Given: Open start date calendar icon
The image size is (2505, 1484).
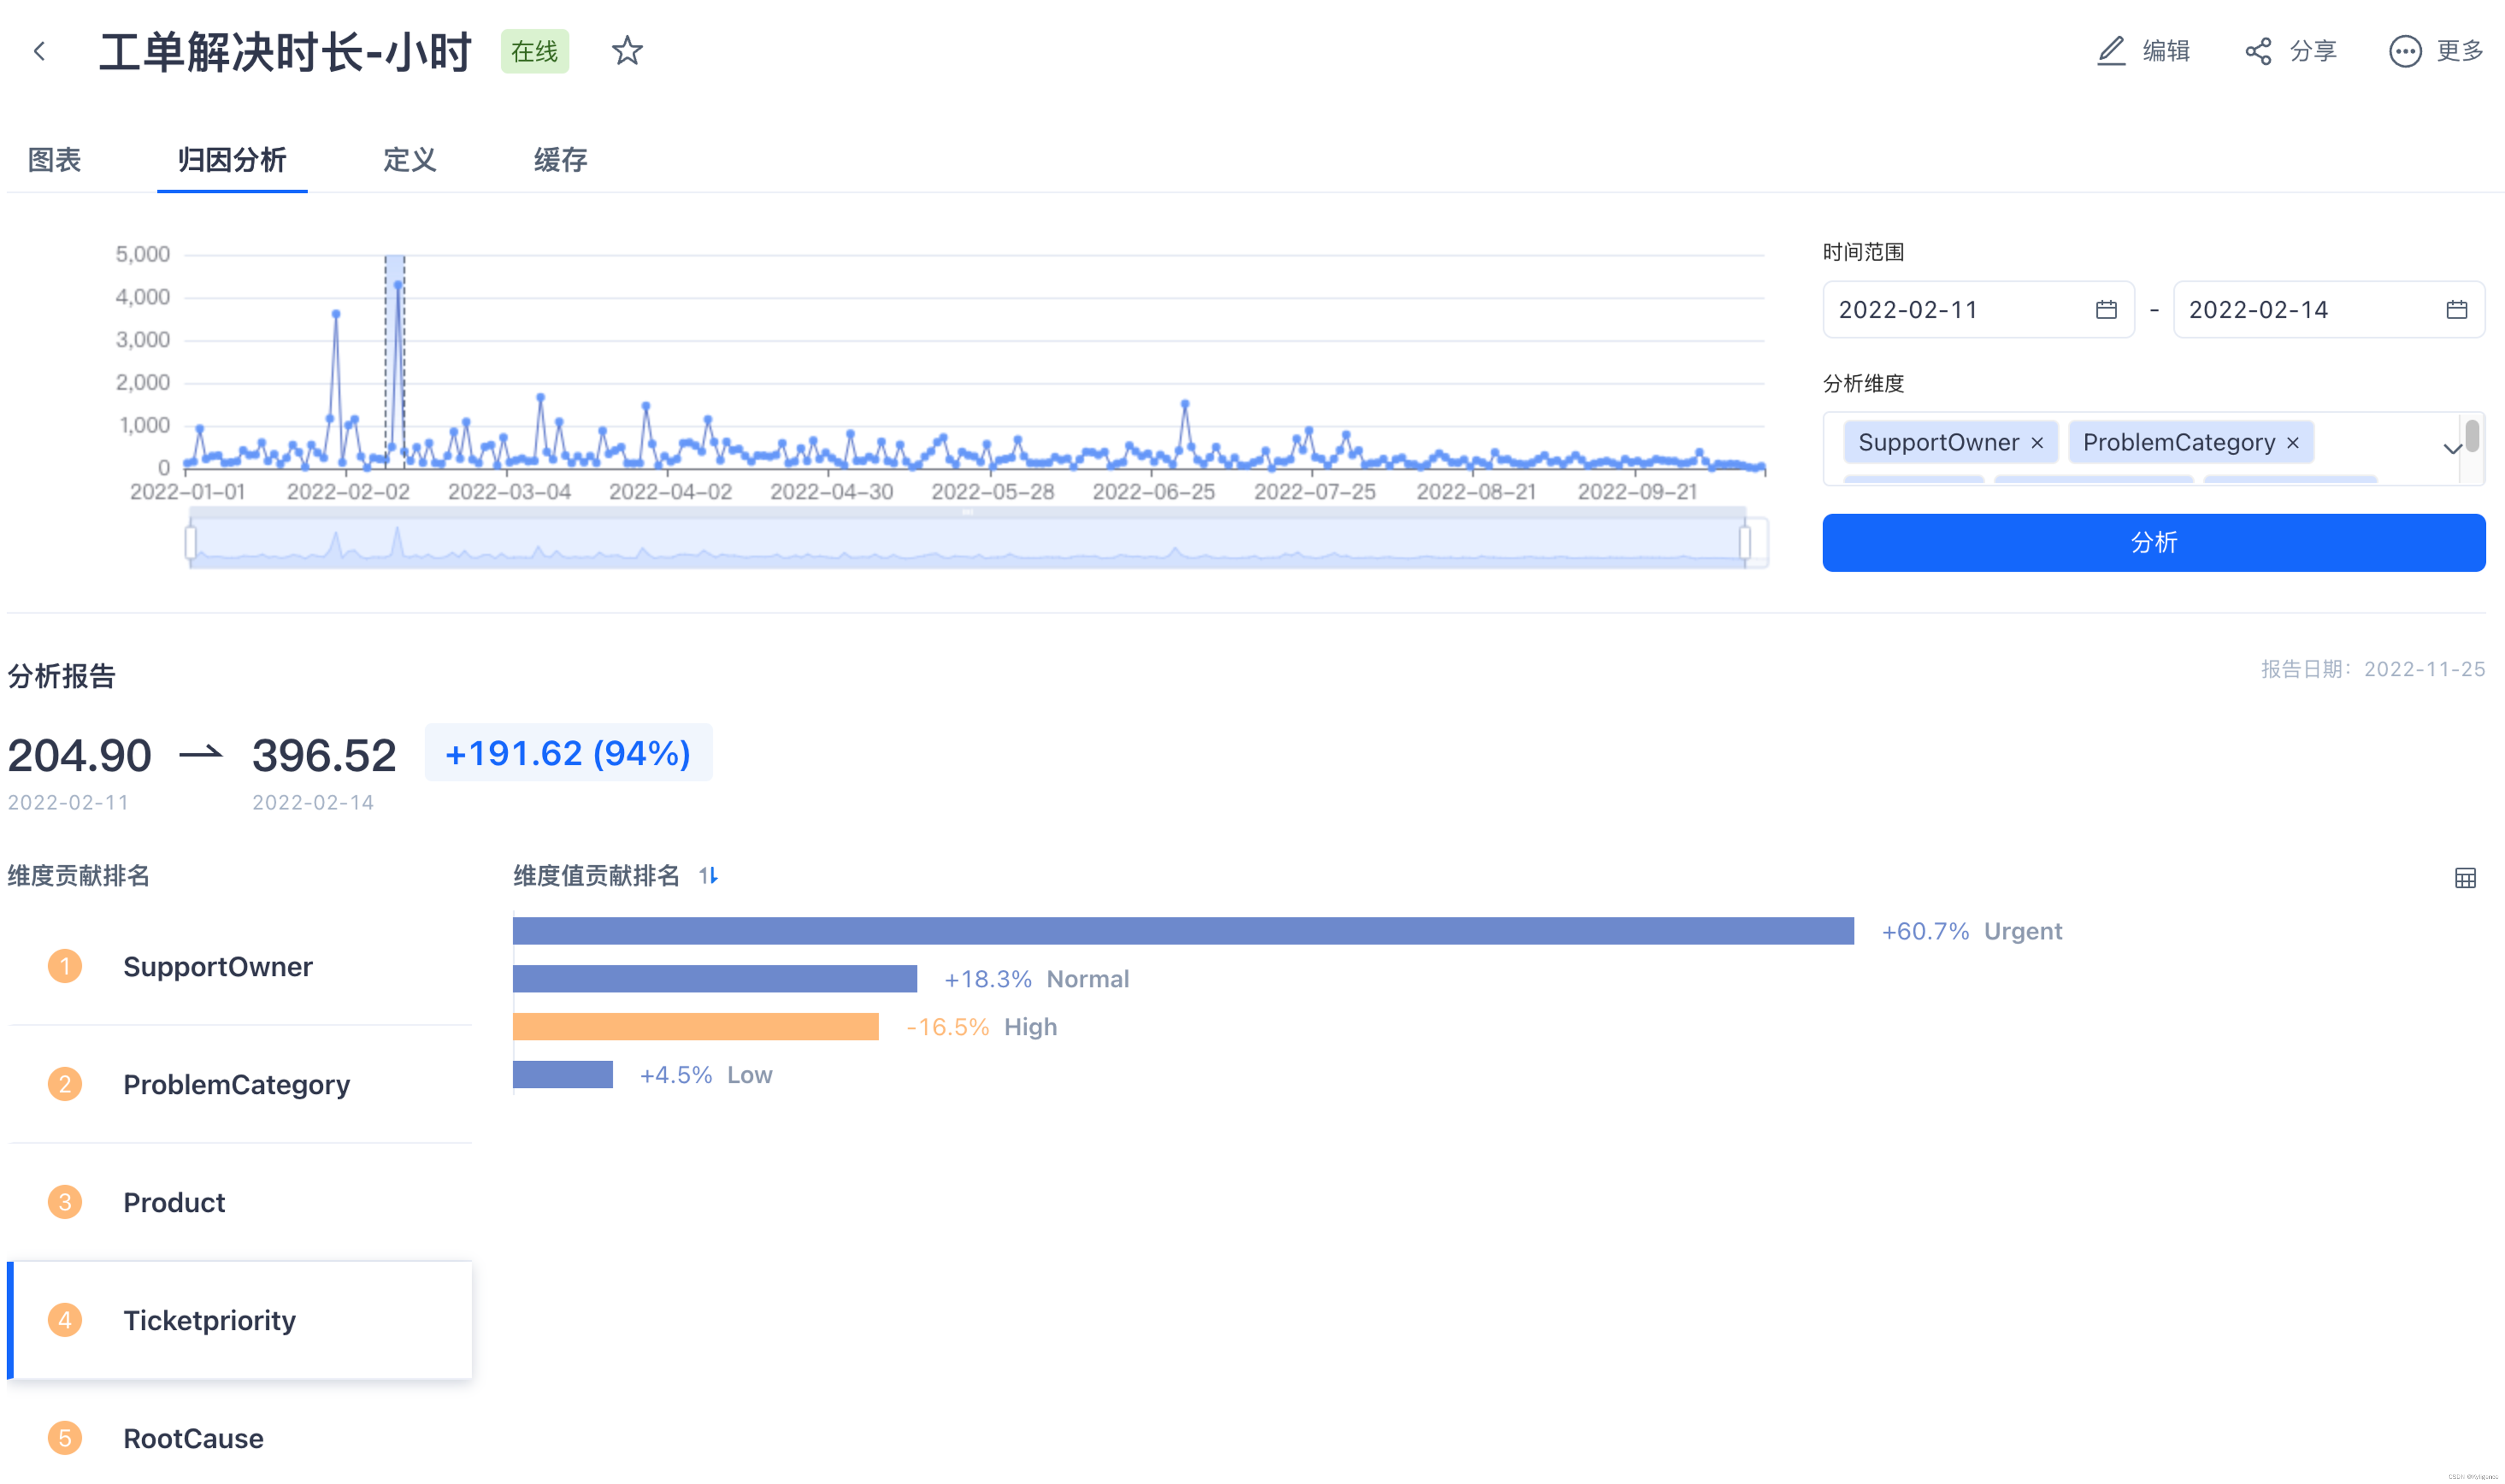Looking at the screenshot, I should (x=2106, y=310).
